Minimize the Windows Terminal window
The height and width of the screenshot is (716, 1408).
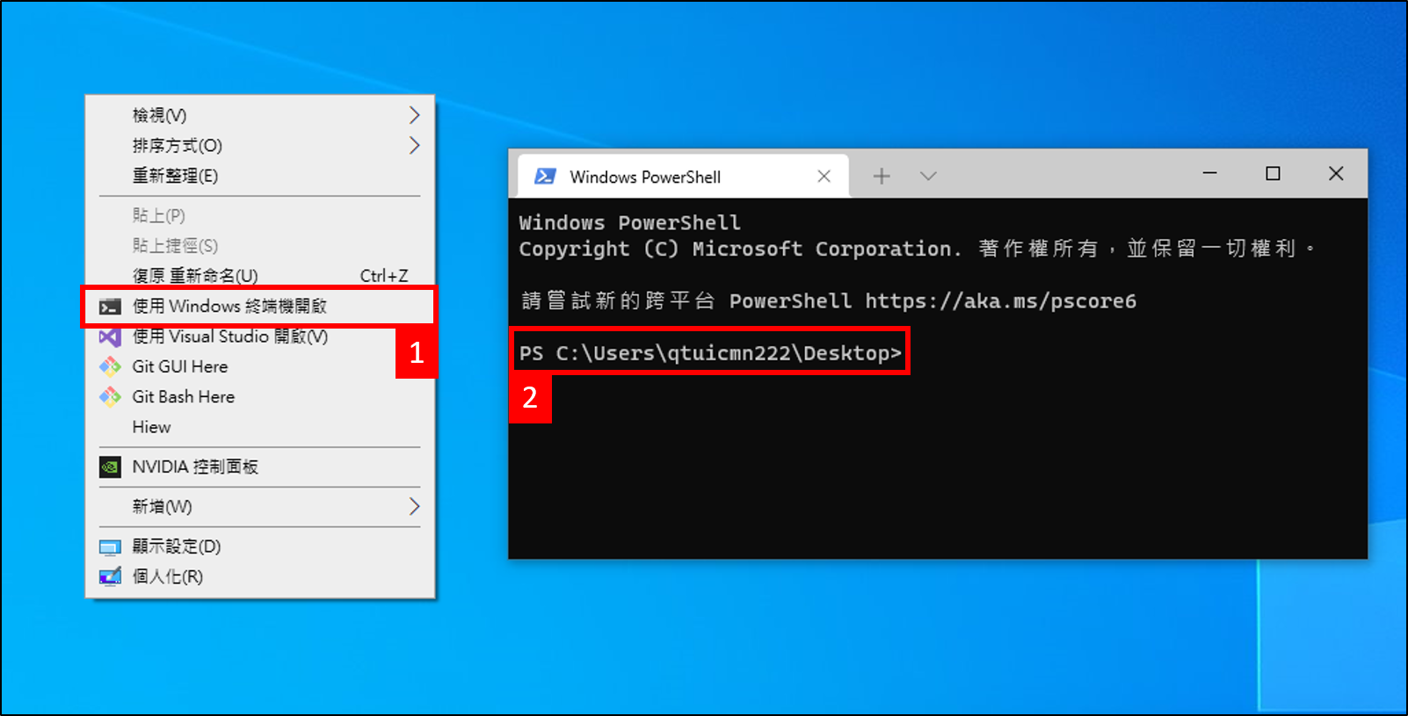pyautogui.click(x=1210, y=173)
